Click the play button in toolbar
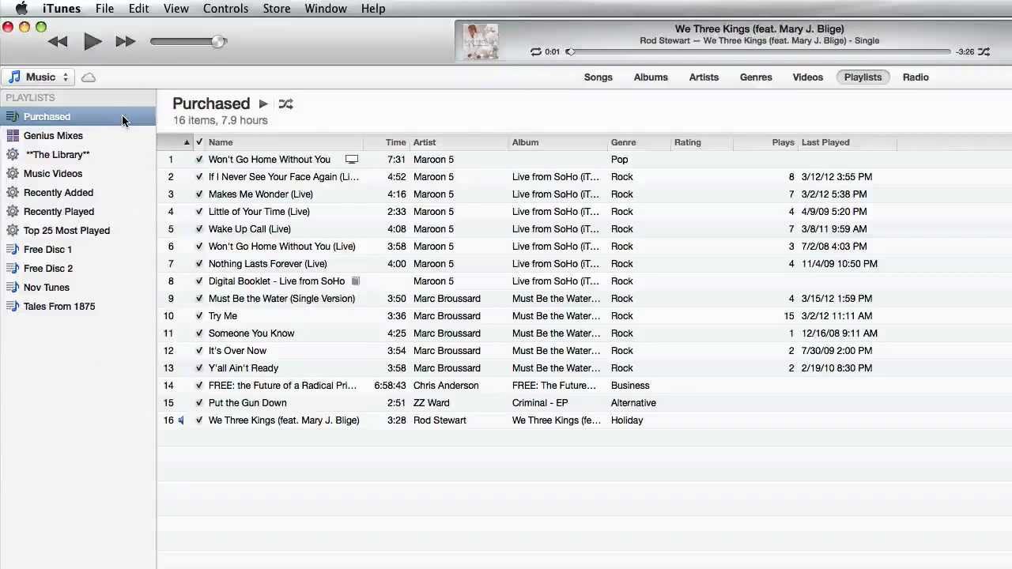Image resolution: width=1012 pixels, height=569 pixels. click(93, 42)
